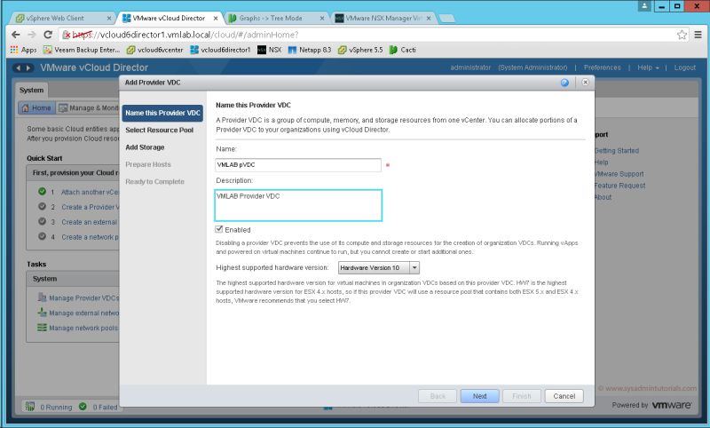Click Attach another vCenter quick start link
Screen dimensions: 710x428
91,192
